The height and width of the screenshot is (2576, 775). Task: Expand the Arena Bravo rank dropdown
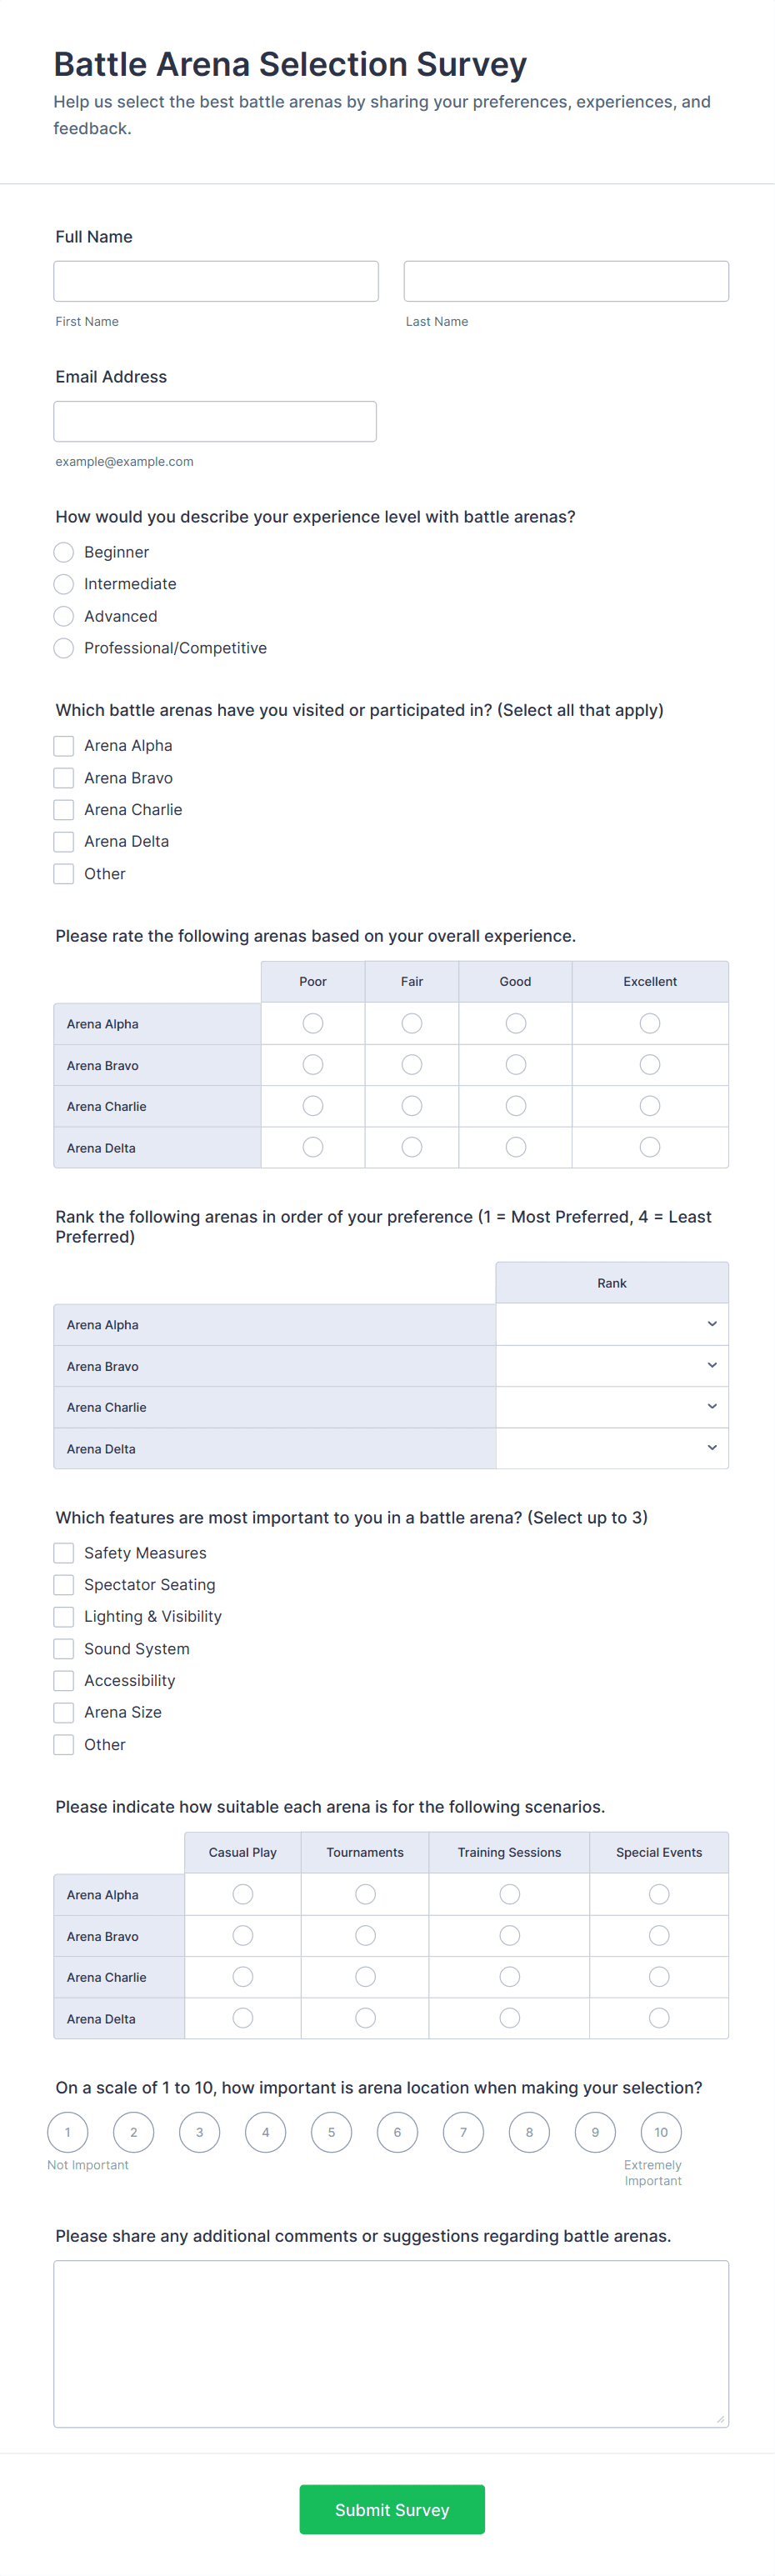pyautogui.click(x=612, y=1366)
